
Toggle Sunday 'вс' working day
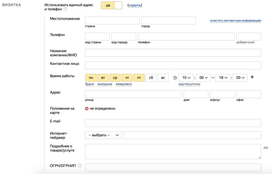pos(163,78)
